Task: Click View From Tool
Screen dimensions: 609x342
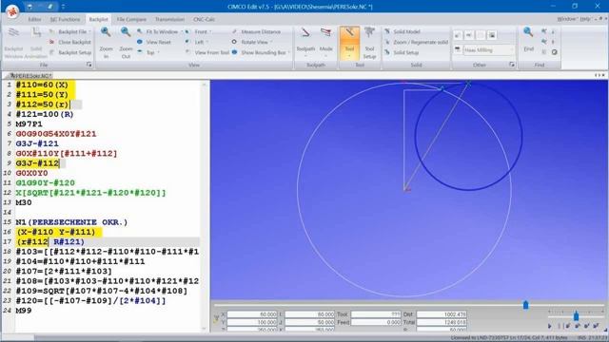Action: click(207, 52)
